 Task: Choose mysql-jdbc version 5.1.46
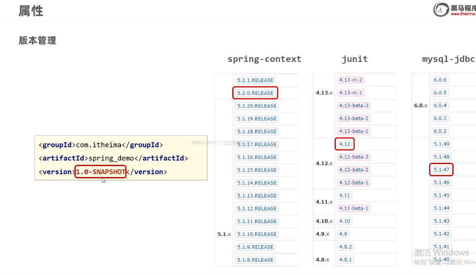pyautogui.click(x=441, y=183)
